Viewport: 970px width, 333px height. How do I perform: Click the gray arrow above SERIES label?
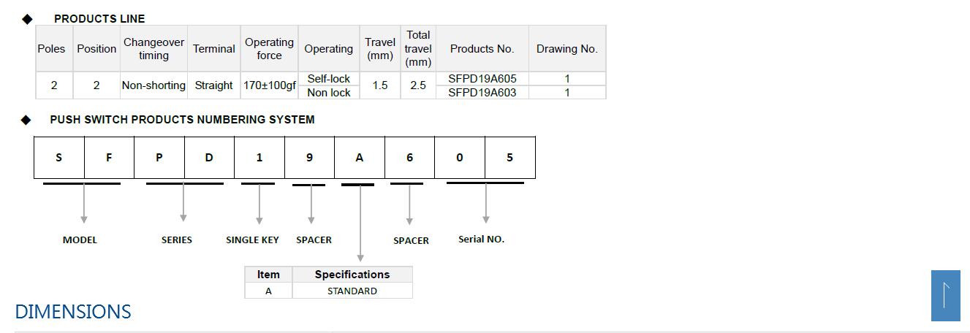pos(183,202)
